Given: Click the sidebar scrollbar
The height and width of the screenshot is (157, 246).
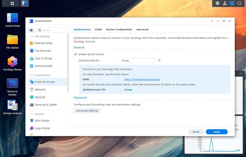Looking at the screenshot, I should click(68, 63).
